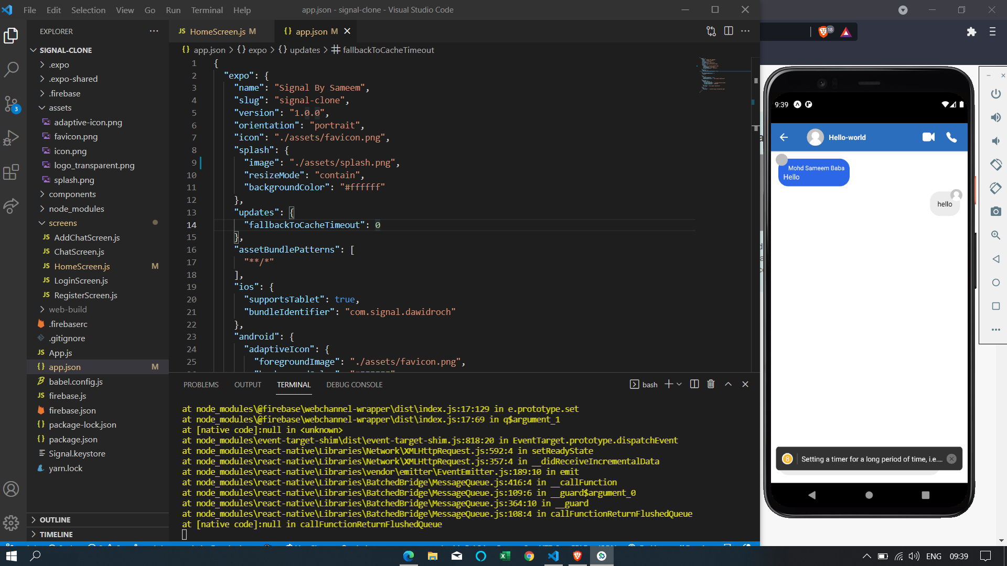Expand the components folder

(x=98, y=194)
